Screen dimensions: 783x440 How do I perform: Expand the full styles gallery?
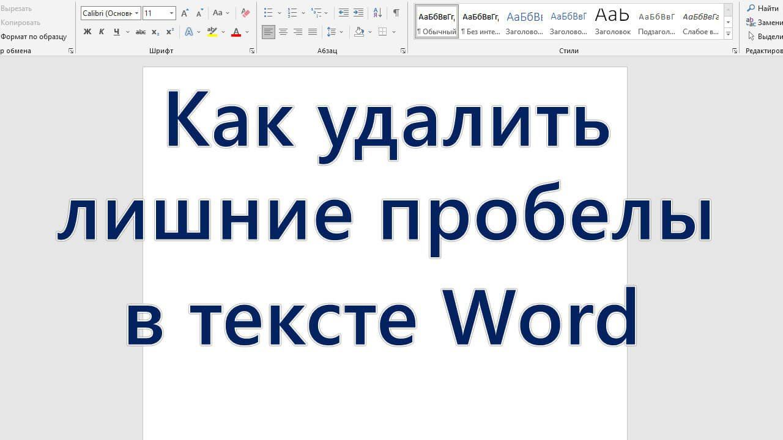pyautogui.click(x=729, y=34)
